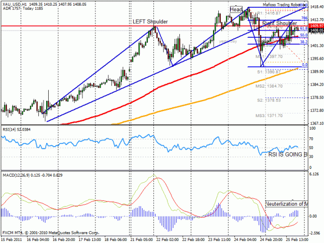Click the RSI scale value 70
Screen dimensions: 324x243
coord(312,139)
